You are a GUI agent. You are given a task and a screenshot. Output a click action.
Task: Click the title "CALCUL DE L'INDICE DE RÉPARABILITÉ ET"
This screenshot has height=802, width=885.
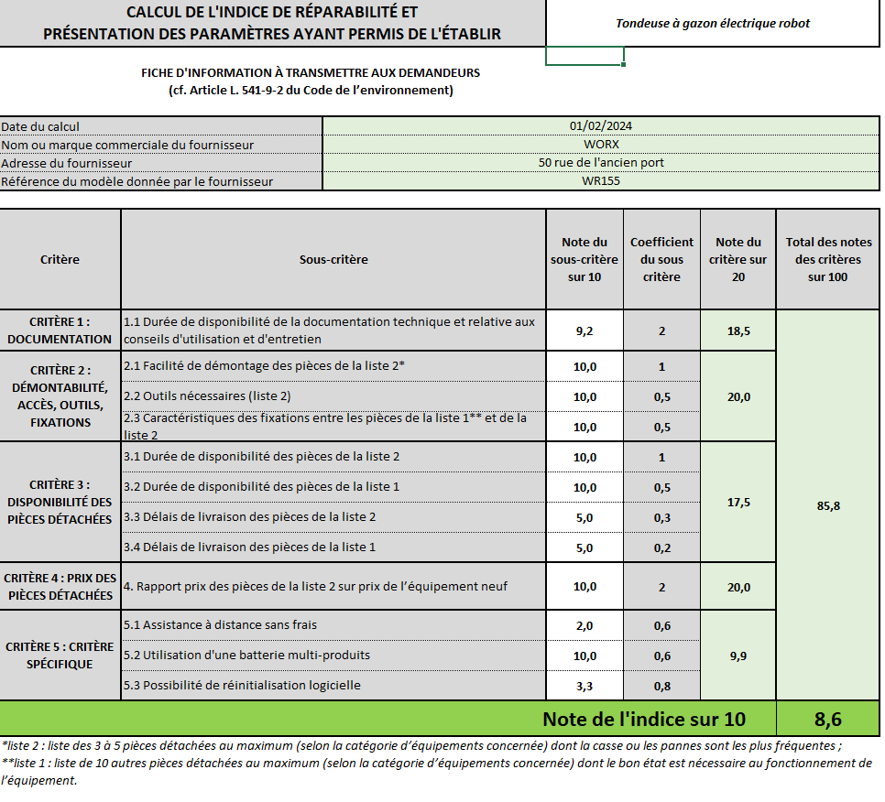(272, 12)
